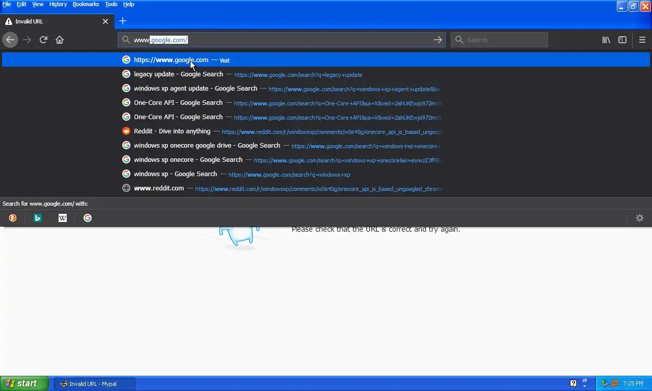Click the magnifier icon in system tray
Viewport: 652px width, 391px height.
pyautogui.click(x=614, y=383)
